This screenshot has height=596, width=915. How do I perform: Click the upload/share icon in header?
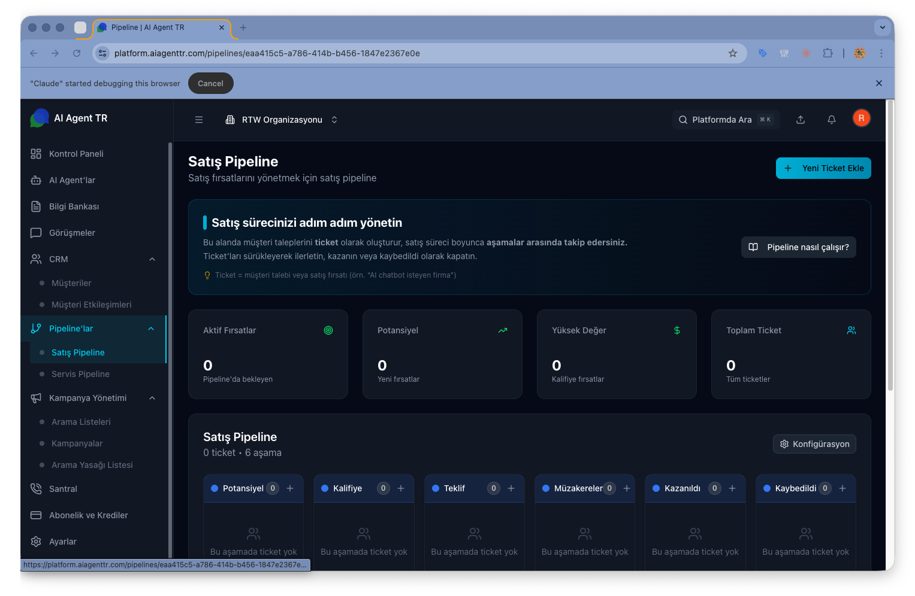(801, 120)
